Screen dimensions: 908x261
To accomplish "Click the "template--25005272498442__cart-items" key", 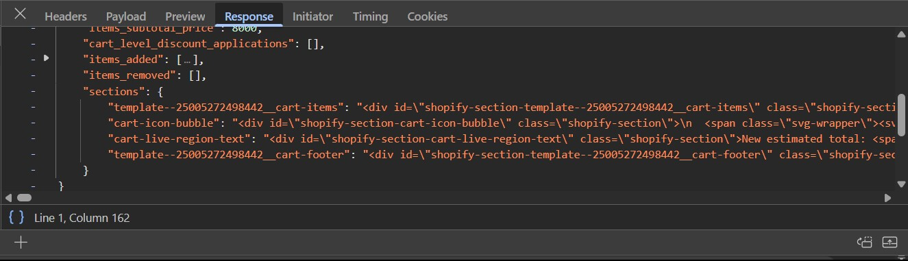I will (x=225, y=107).
